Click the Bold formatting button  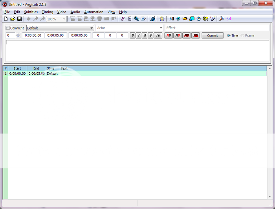(133, 35)
